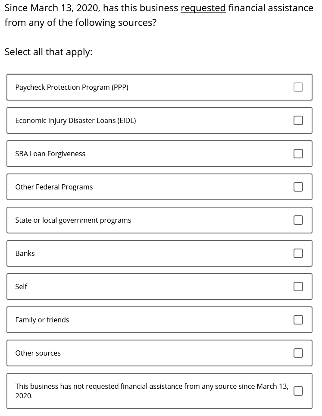Check the not requested financial assistance box

coord(298,391)
